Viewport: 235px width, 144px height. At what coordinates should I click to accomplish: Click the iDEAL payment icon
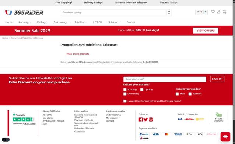click(144, 138)
